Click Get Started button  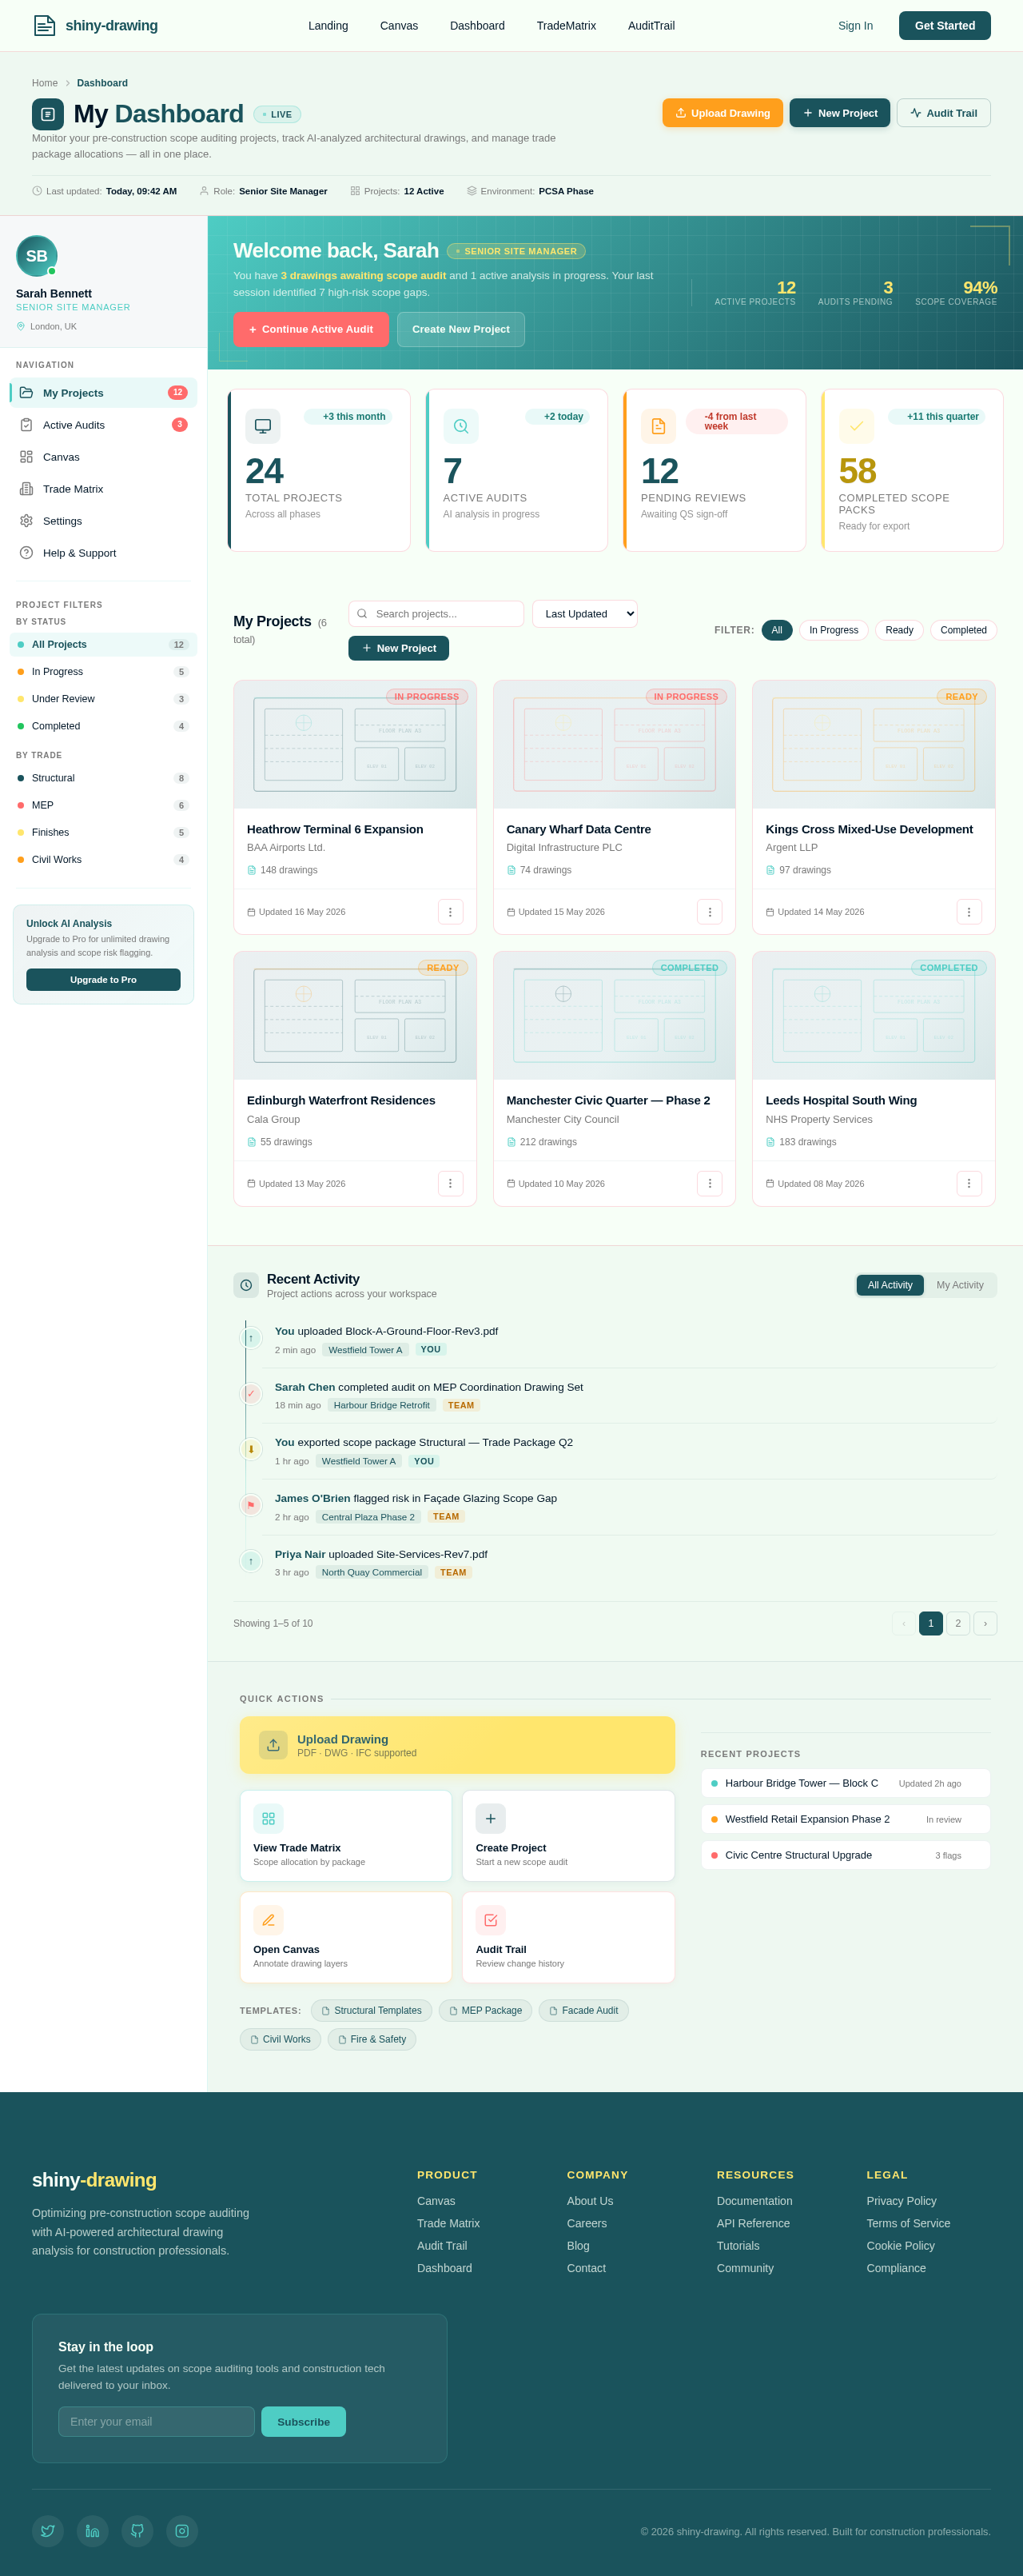944,26
